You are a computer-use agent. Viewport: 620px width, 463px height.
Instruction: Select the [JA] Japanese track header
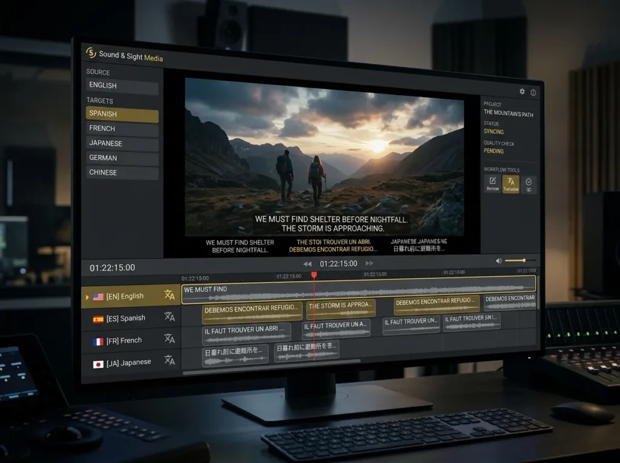click(131, 363)
